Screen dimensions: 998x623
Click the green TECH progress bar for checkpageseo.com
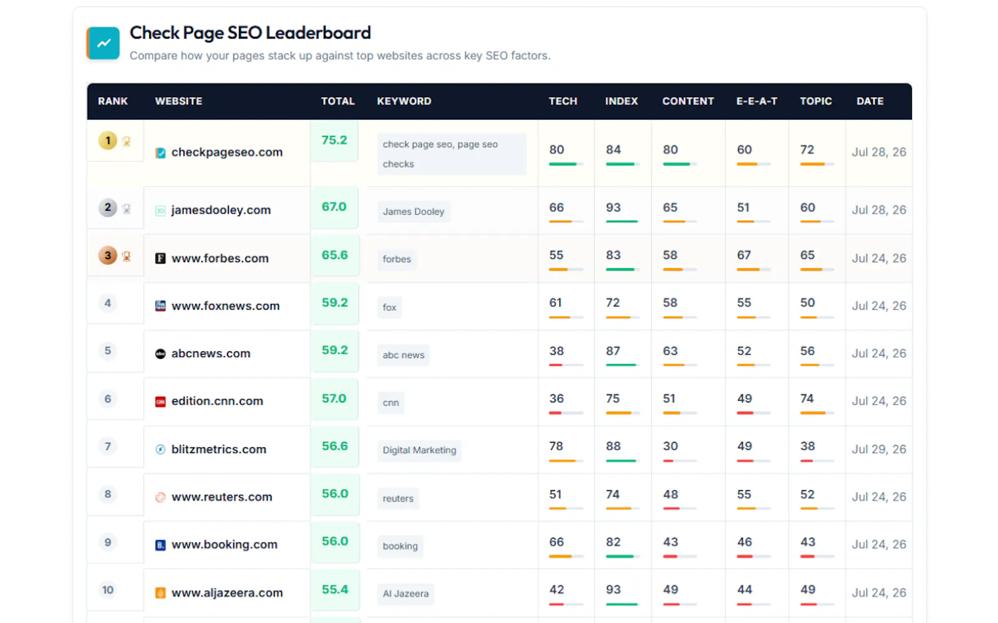pos(566,164)
